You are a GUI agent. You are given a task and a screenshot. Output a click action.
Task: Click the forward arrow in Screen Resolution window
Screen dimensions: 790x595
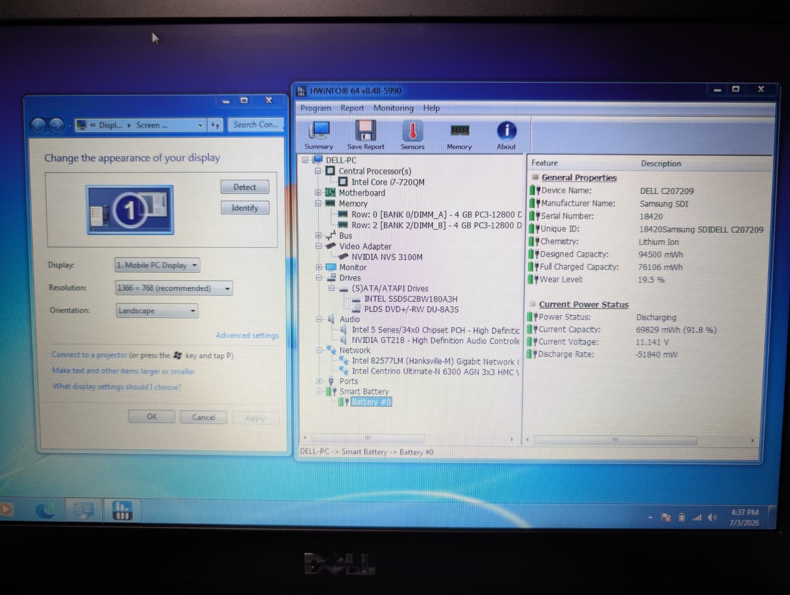point(56,126)
